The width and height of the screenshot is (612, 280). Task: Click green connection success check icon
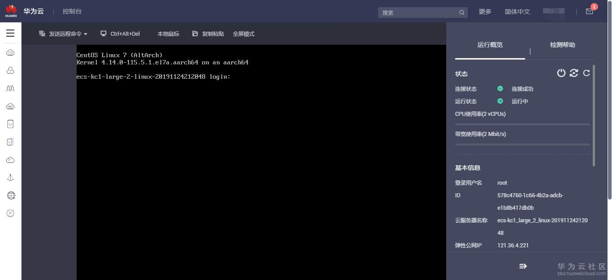pyautogui.click(x=500, y=89)
